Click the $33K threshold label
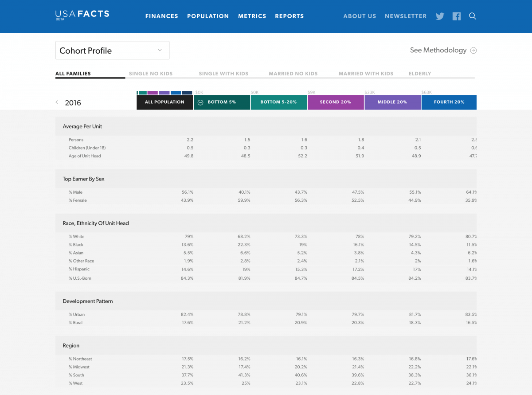532x395 pixels. pos(369,93)
